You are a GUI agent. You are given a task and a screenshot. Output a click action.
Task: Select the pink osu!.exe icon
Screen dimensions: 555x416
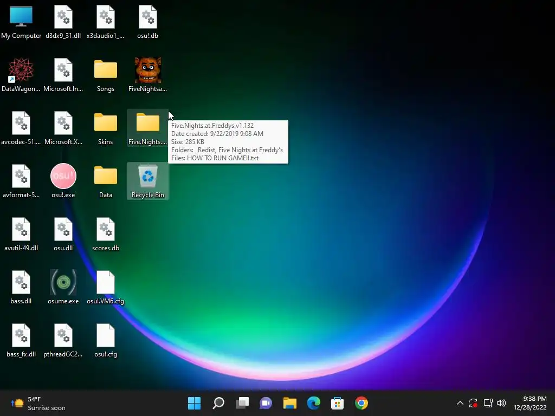click(63, 181)
